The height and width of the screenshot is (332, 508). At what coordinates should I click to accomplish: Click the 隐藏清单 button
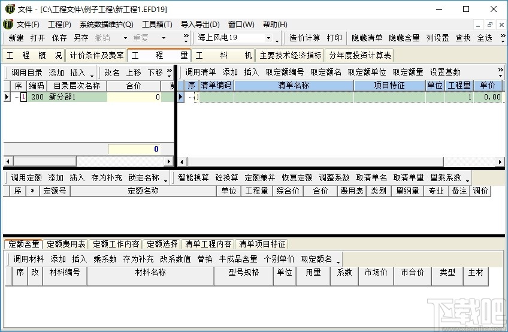367,38
